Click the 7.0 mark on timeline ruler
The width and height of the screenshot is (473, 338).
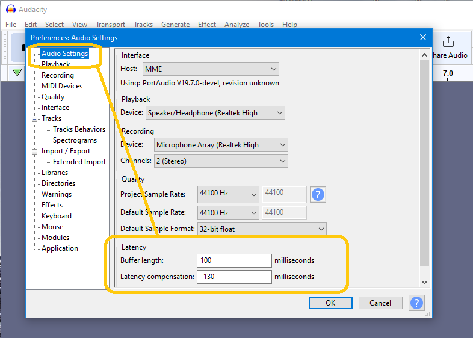coord(448,73)
